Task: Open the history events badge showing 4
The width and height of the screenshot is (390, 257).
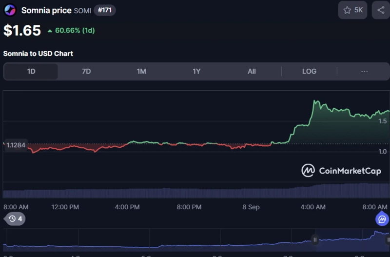Action: pyautogui.click(x=15, y=219)
